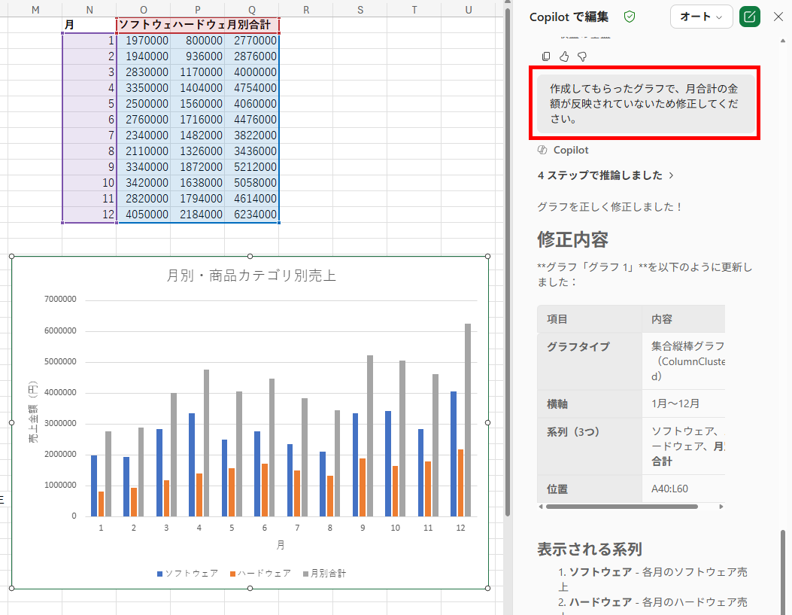
Task: Select the 月別合計 header cell in the table
Action: click(253, 25)
